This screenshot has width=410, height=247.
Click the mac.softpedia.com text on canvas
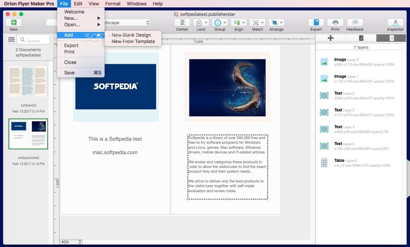point(115,152)
